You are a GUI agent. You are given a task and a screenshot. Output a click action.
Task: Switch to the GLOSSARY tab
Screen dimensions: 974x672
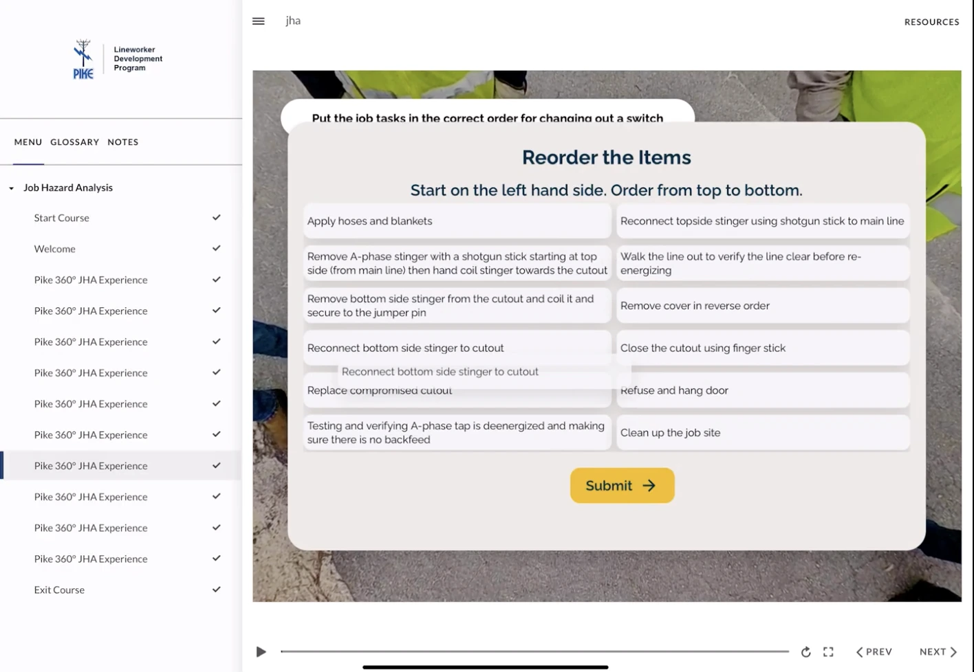coord(74,142)
